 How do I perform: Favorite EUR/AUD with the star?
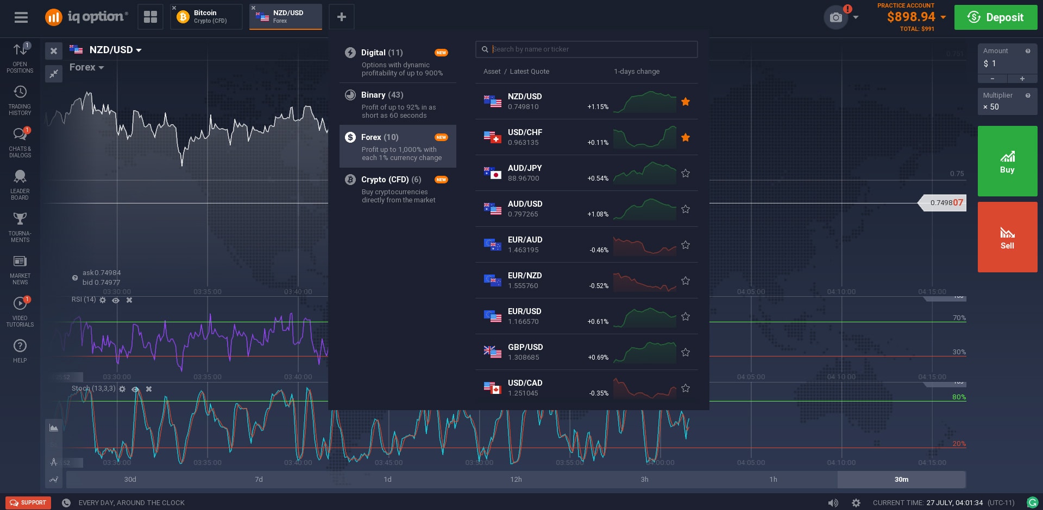point(686,245)
